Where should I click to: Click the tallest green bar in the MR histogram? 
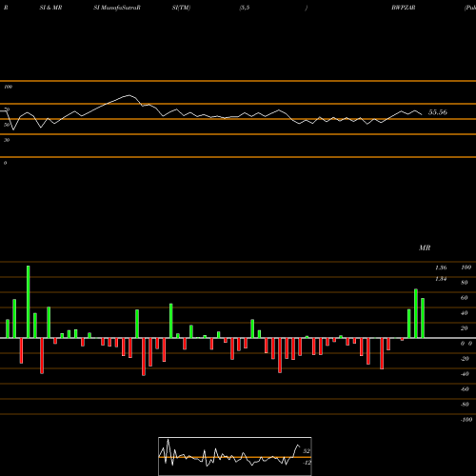[x=29, y=302]
